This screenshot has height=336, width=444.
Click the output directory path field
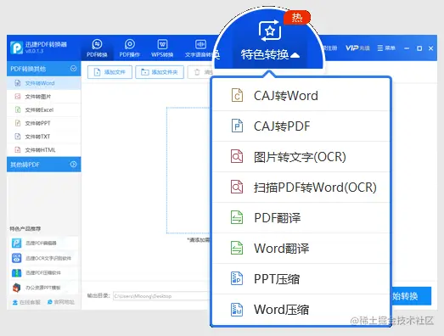click(x=162, y=296)
